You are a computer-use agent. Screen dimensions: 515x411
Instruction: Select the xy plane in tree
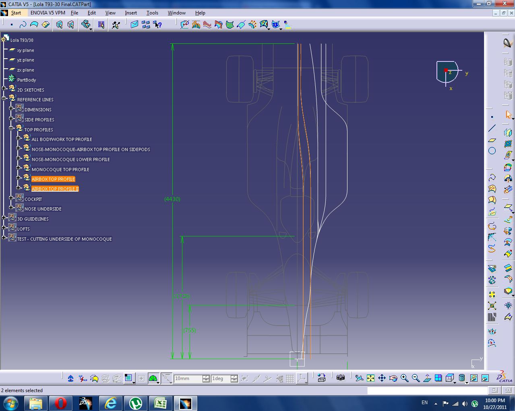pos(25,50)
